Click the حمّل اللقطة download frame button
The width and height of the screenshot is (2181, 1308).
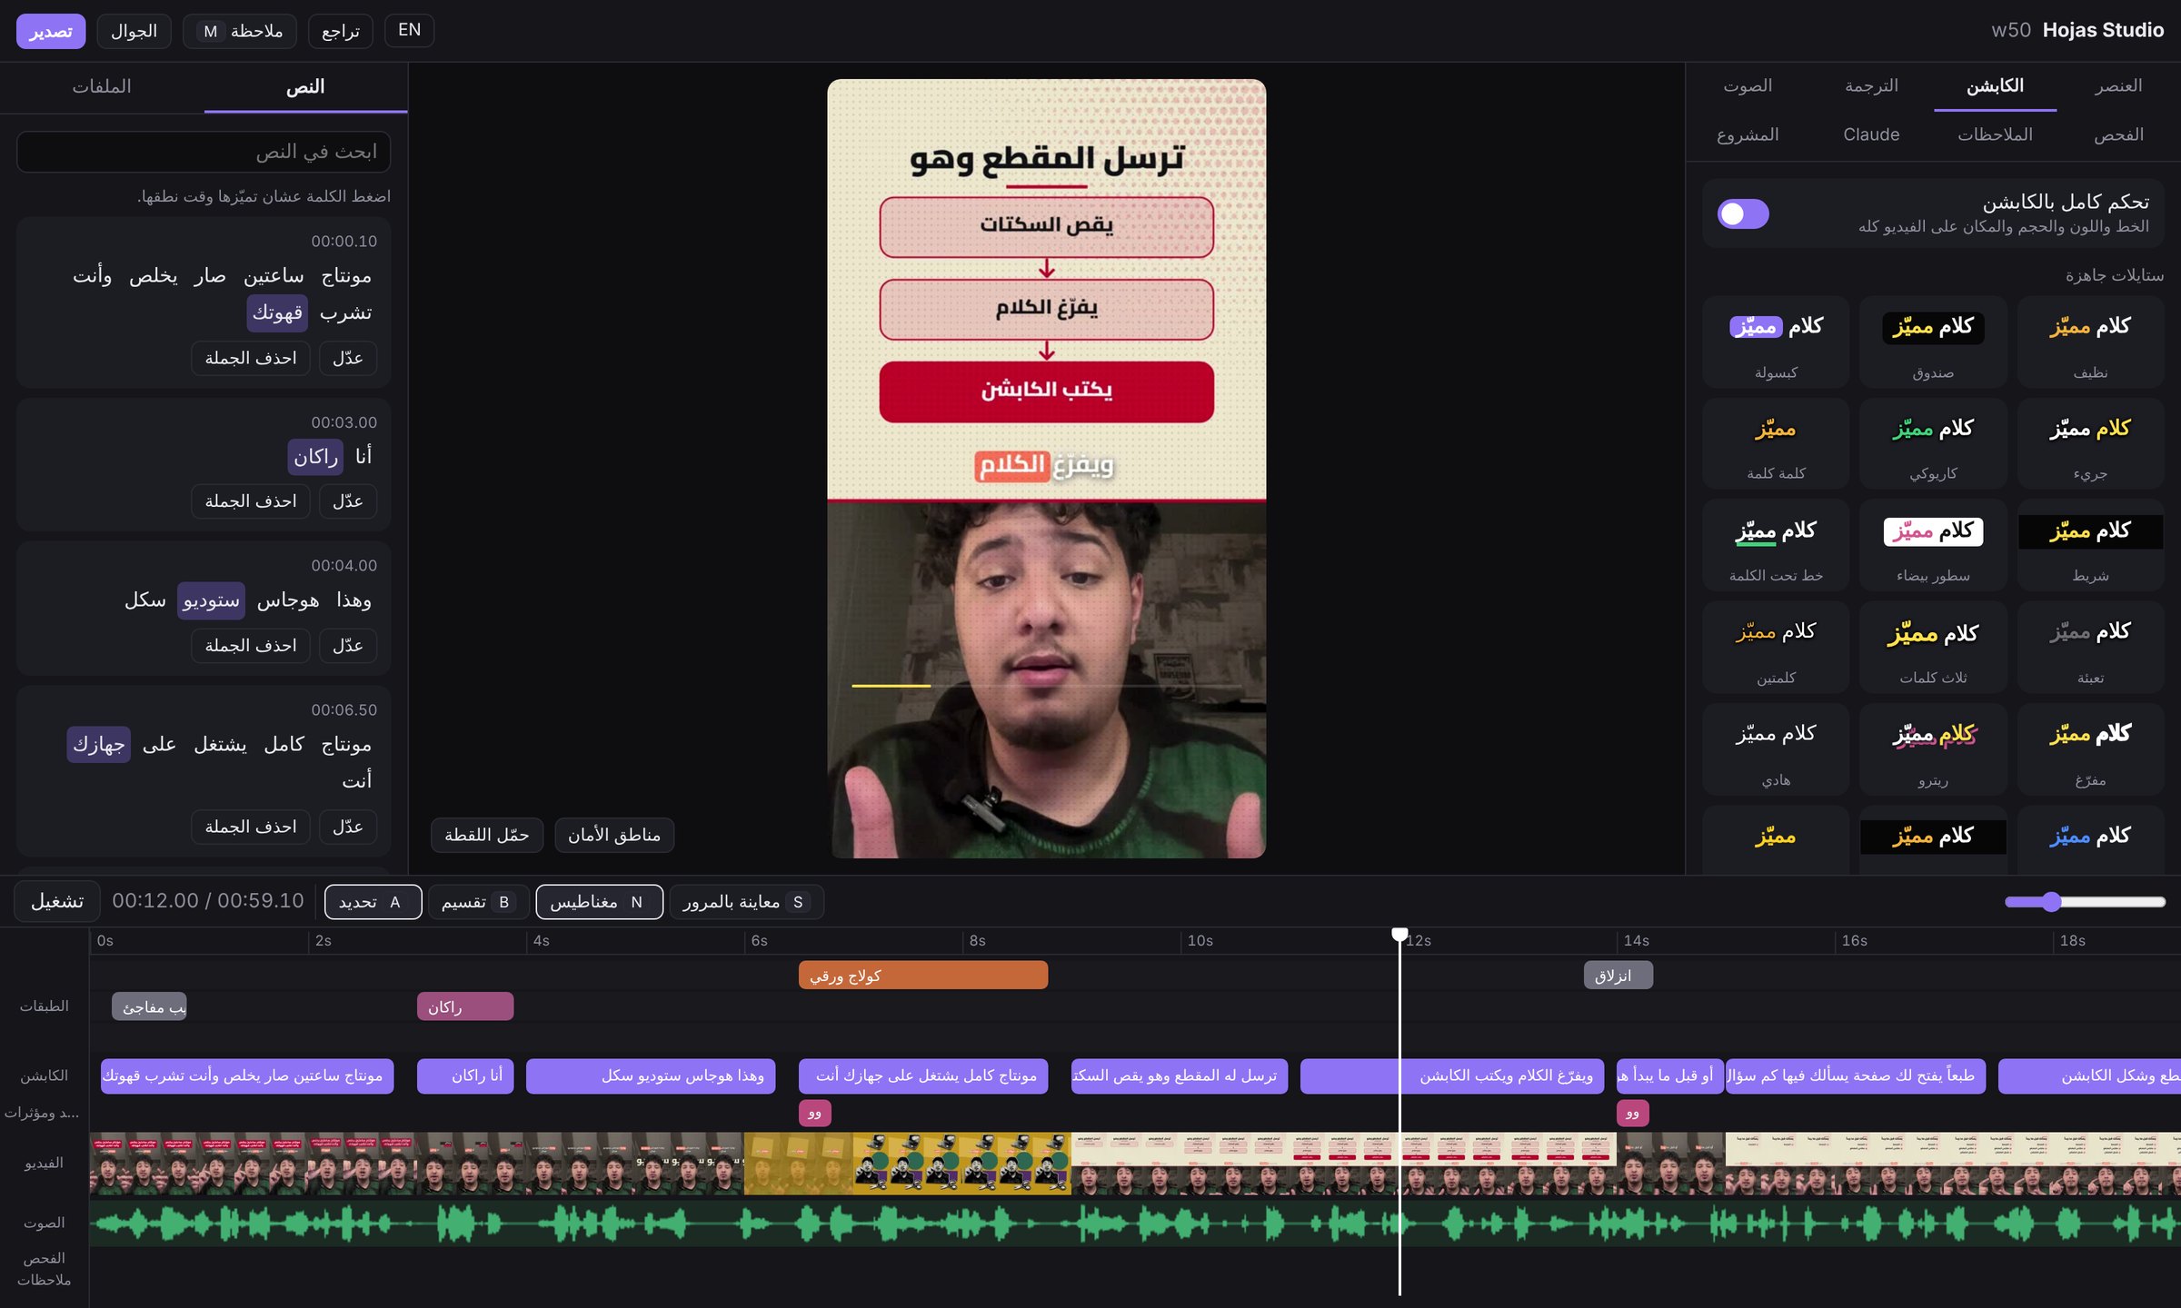pos(487,835)
